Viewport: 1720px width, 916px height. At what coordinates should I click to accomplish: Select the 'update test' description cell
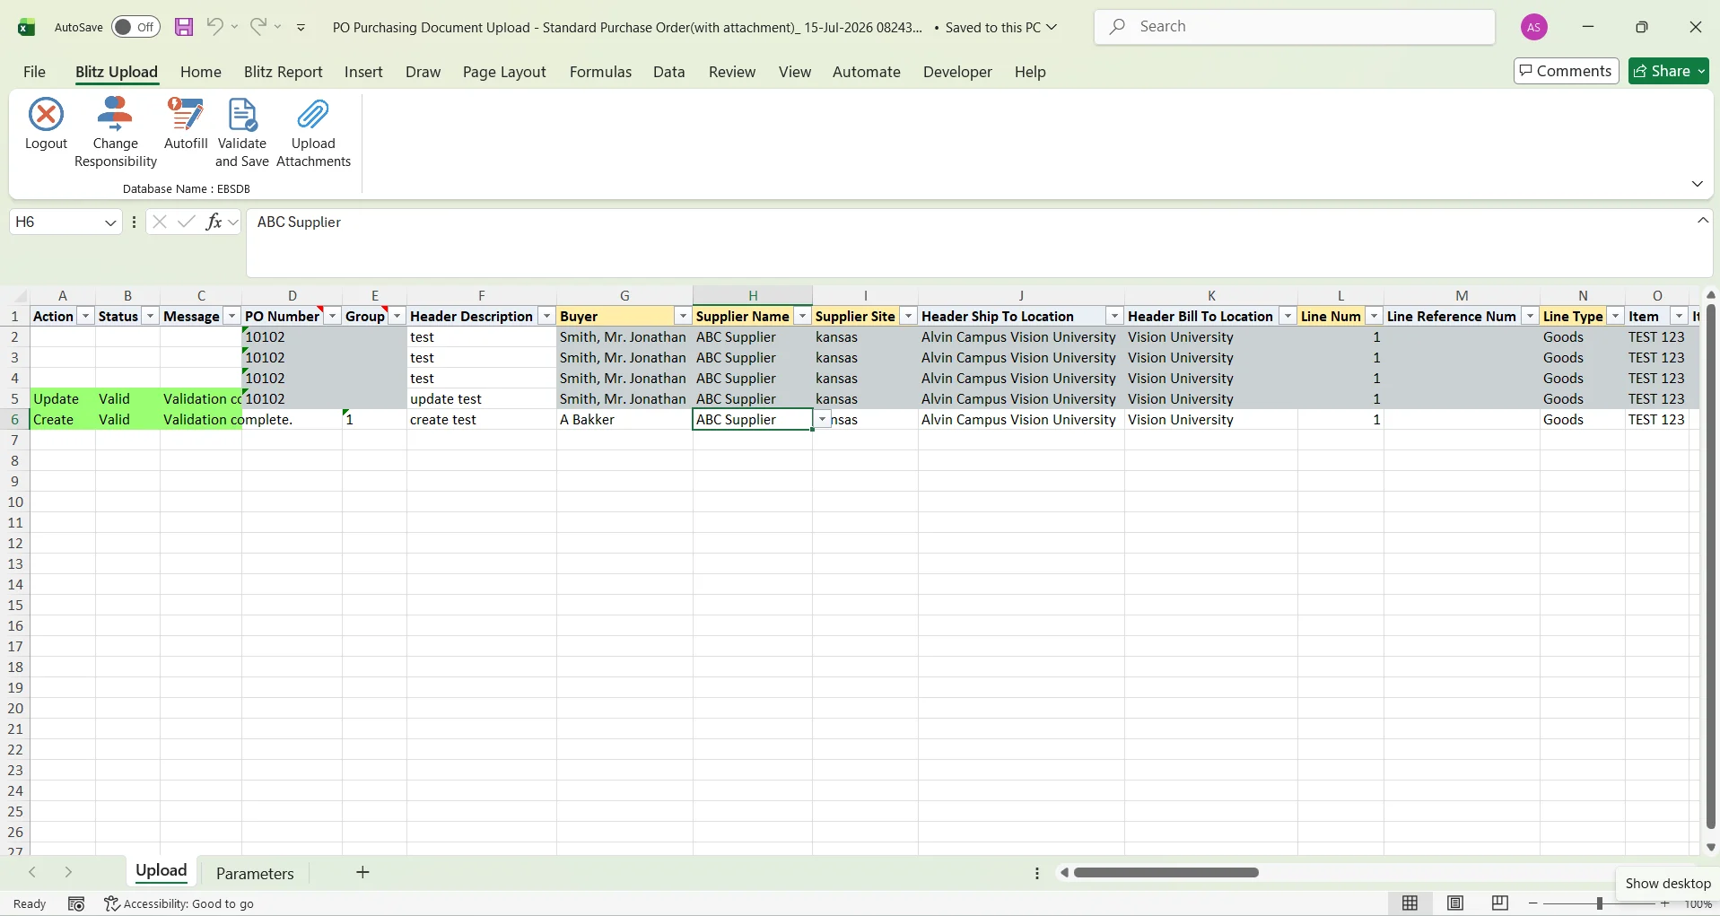click(x=482, y=399)
